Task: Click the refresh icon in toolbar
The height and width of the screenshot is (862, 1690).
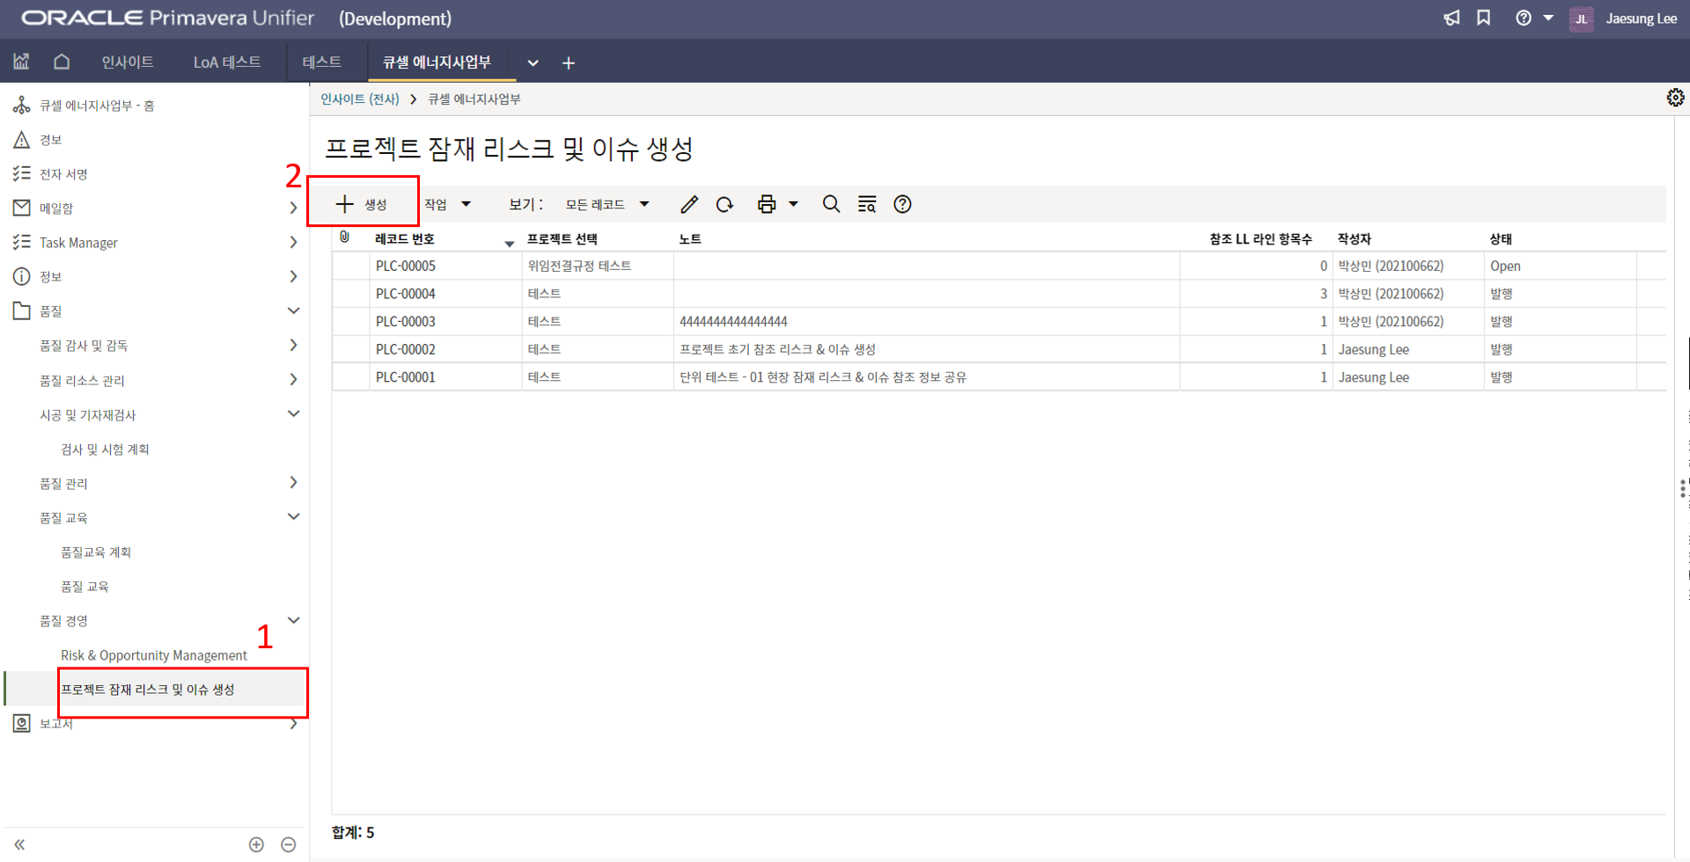Action: click(724, 204)
